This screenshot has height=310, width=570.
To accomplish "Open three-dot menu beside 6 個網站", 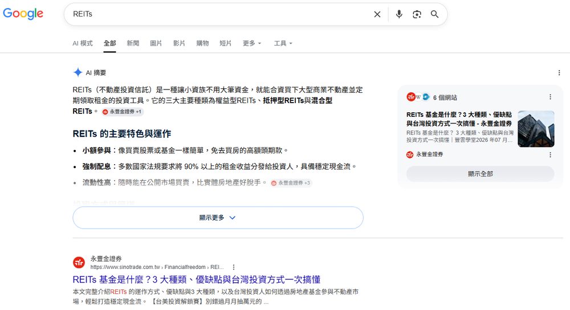I will click(550, 97).
